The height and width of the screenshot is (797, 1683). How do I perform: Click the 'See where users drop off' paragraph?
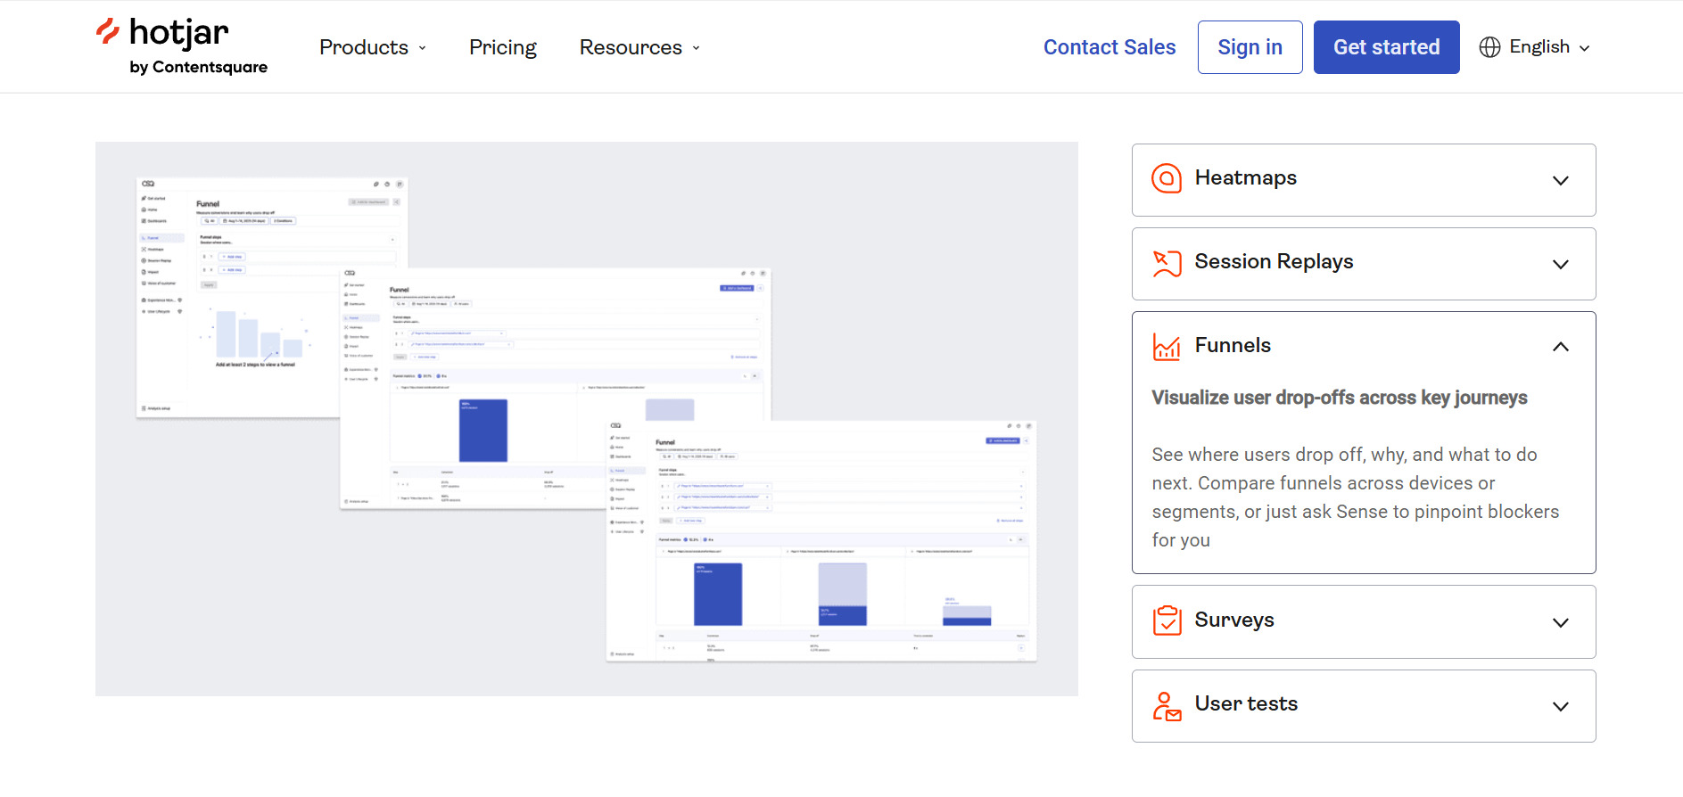(x=1355, y=497)
